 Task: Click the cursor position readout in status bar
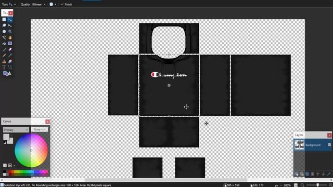tap(258, 185)
